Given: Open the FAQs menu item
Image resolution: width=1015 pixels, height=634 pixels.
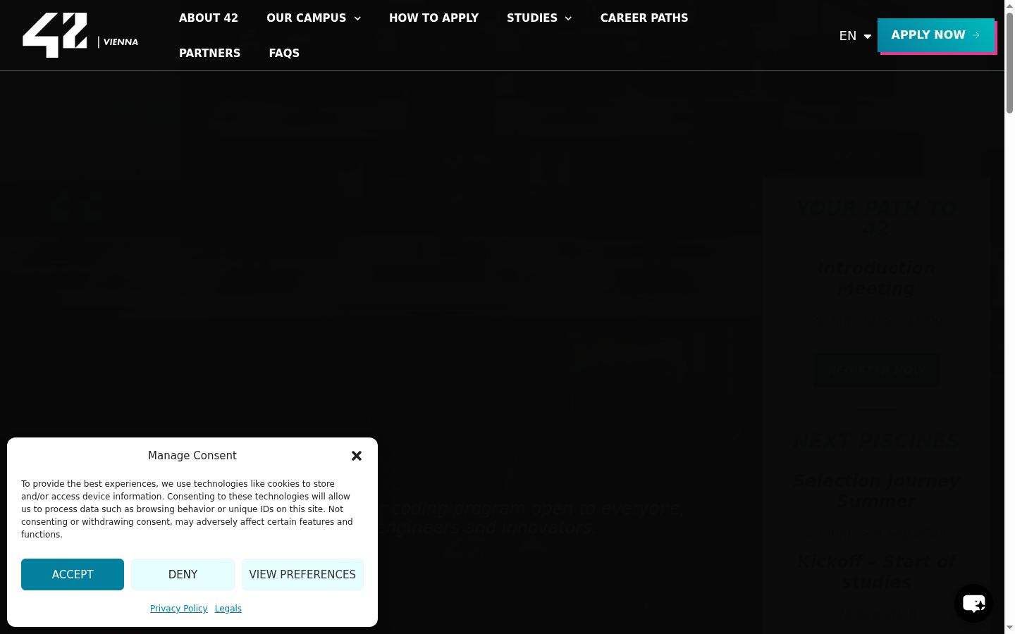Looking at the screenshot, I should (x=284, y=53).
